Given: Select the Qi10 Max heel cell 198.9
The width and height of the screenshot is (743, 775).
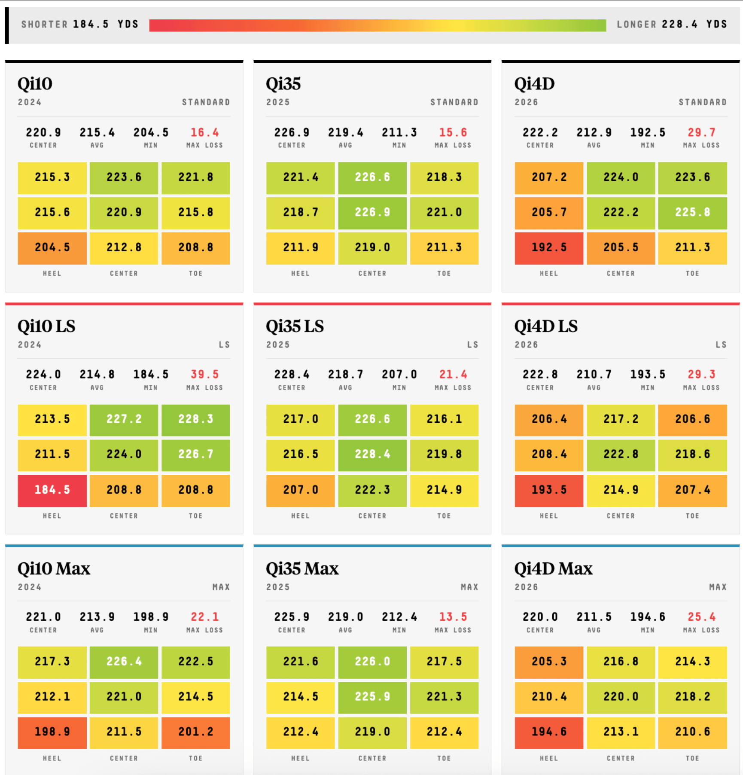Looking at the screenshot, I should coord(52,732).
